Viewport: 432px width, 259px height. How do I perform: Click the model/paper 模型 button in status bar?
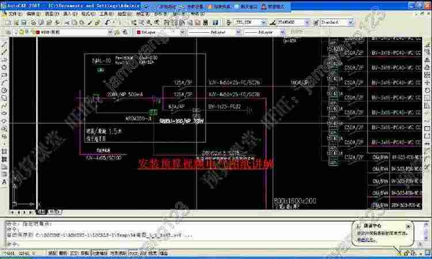pyautogui.click(x=164, y=253)
